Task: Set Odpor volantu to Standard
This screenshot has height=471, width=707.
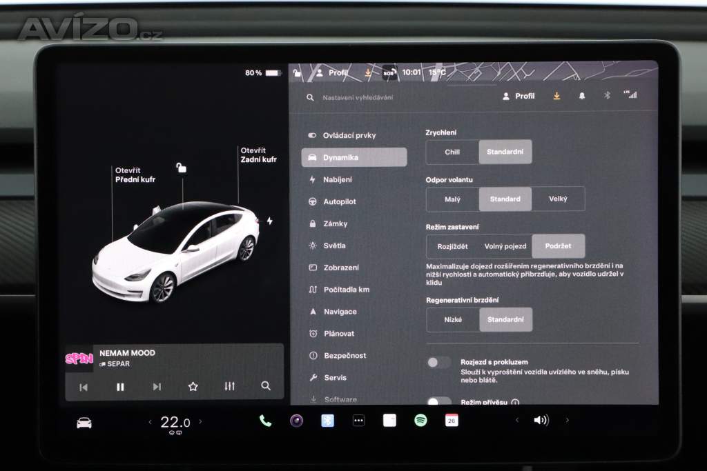Action: coord(505,199)
